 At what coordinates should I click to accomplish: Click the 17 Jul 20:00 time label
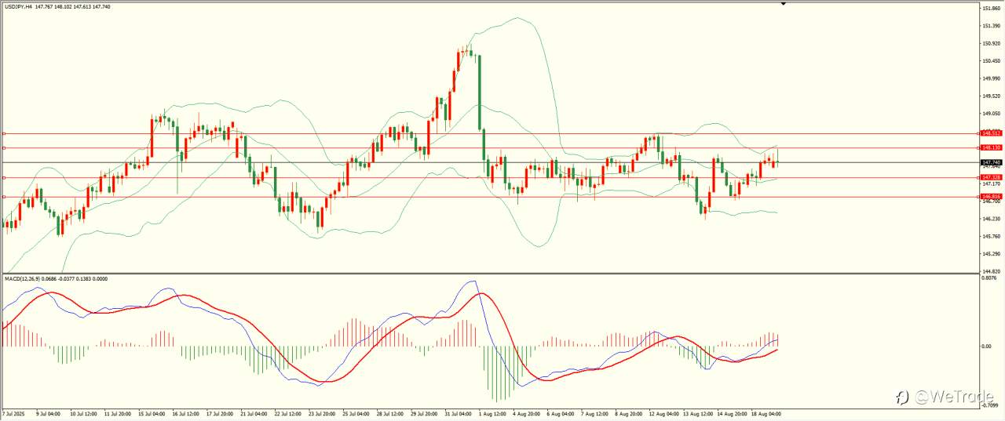pyautogui.click(x=221, y=413)
